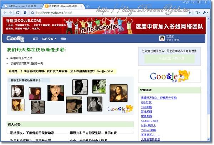Open the 163 邮箱 link
The image size is (214, 145).
pyautogui.click(x=147, y=107)
